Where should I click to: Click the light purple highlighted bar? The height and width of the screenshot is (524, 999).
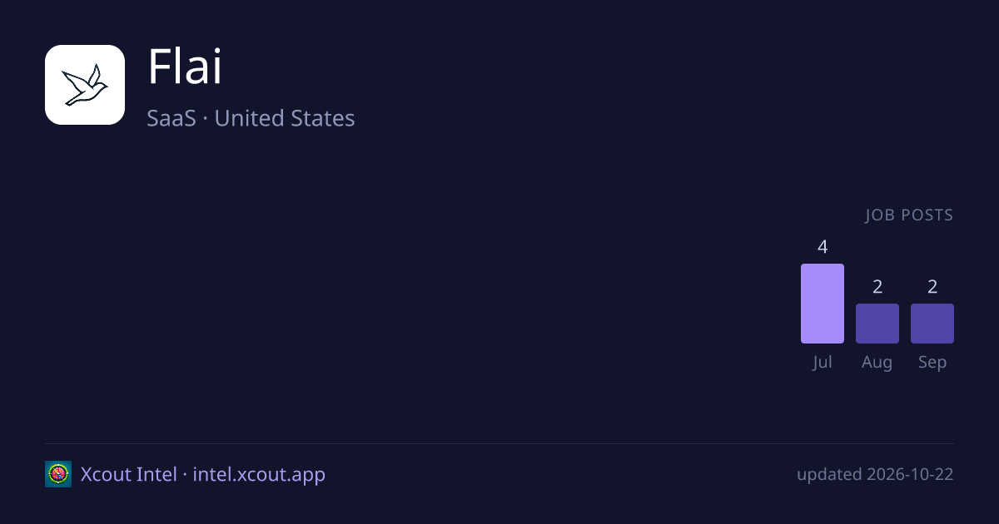point(823,304)
